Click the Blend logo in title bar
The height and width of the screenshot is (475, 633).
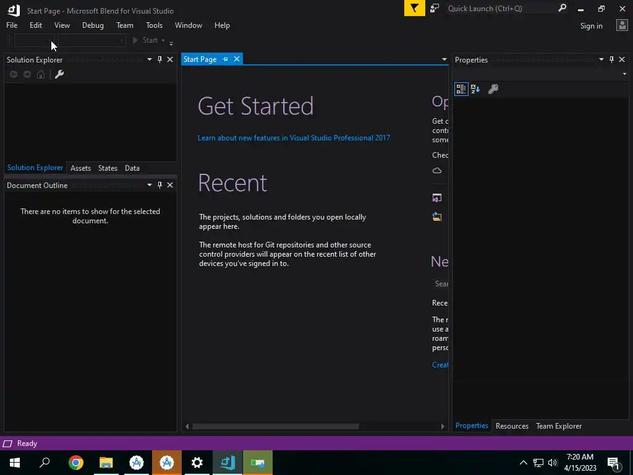tap(14, 10)
